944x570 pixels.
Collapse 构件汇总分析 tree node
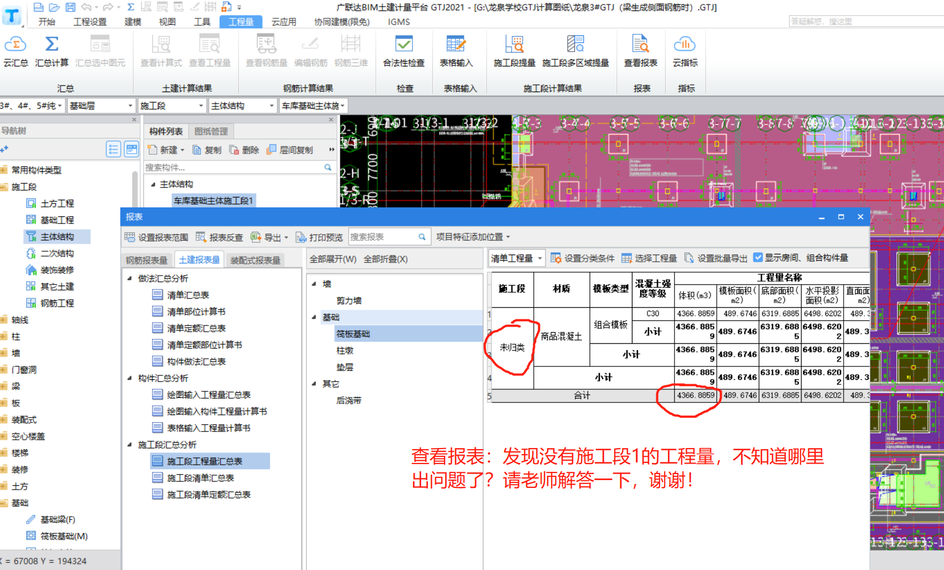click(130, 378)
